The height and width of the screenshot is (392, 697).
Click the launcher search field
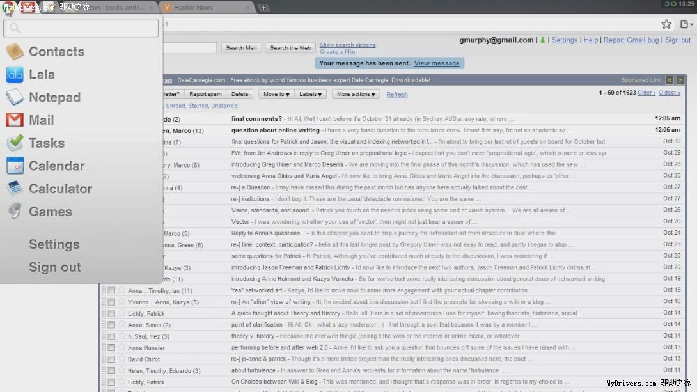(81, 28)
